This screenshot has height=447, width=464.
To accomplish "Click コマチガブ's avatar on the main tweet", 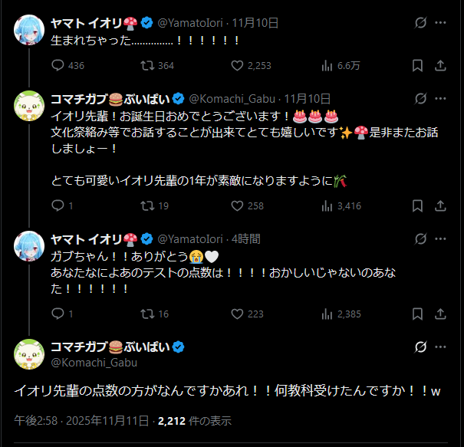I will point(28,353).
